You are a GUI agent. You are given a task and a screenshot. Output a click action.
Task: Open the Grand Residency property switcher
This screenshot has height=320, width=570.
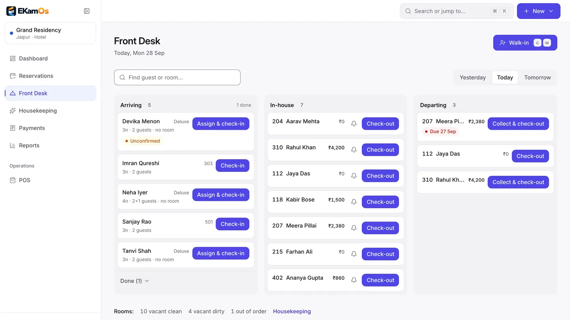tap(50, 33)
